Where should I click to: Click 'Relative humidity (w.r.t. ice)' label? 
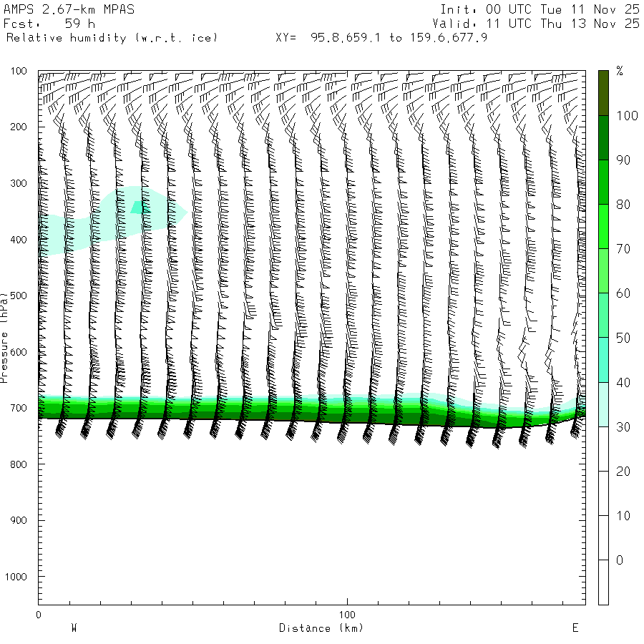pos(112,38)
